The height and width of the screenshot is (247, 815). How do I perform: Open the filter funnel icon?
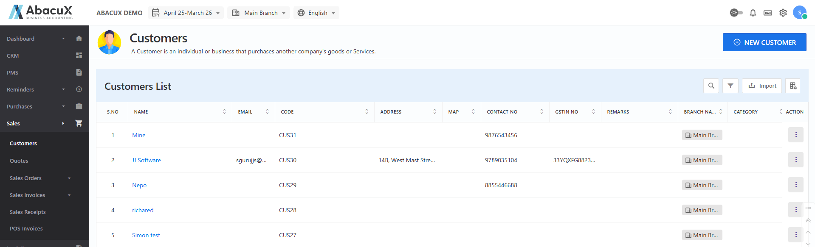(x=730, y=86)
